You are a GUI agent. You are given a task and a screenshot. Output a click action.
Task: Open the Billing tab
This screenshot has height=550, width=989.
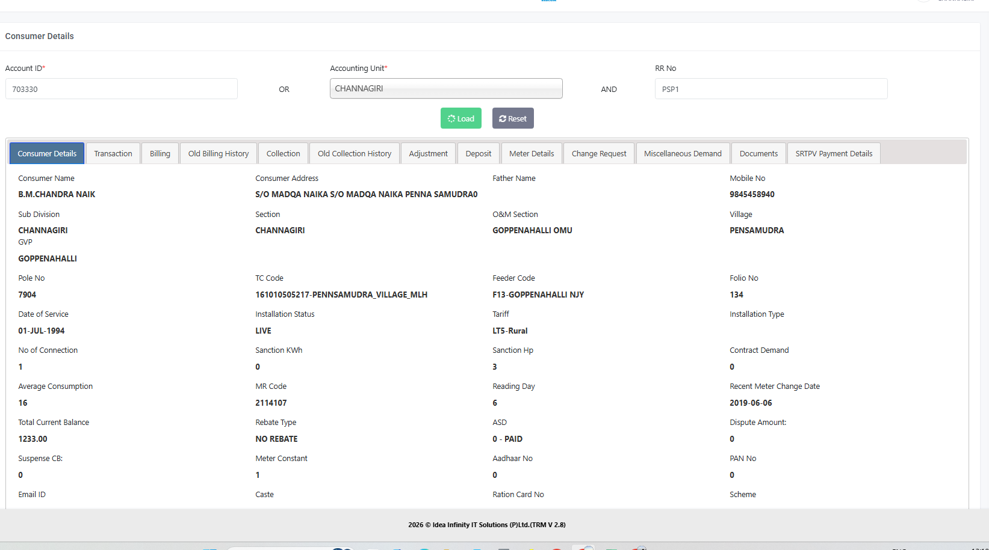[x=160, y=153]
